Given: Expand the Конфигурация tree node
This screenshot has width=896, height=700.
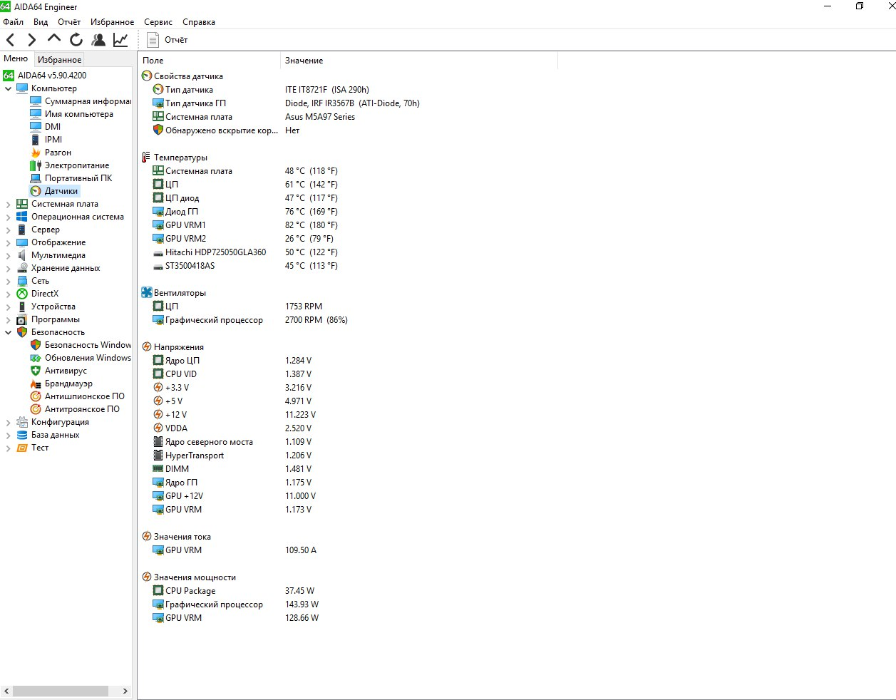Looking at the screenshot, I should click(8, 422).
